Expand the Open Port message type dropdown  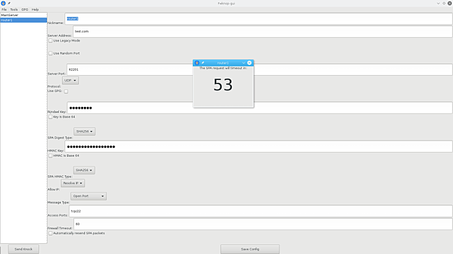point(89,196)
